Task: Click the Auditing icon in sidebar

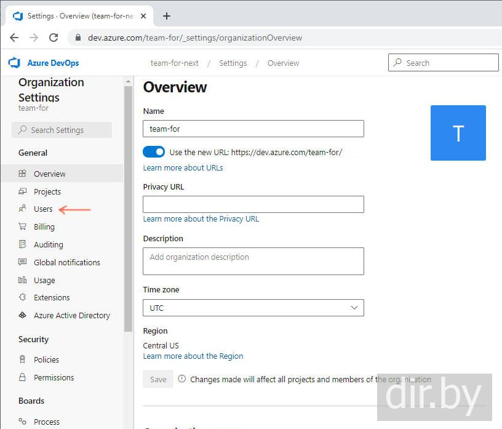Action: click(x=23, y=244)
